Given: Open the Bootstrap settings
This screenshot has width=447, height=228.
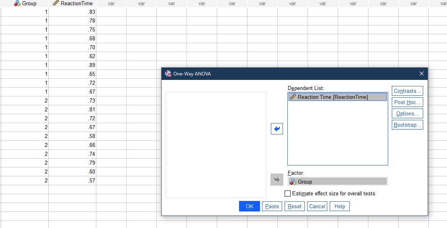Looking at the screenshot, I should point(407,125).
